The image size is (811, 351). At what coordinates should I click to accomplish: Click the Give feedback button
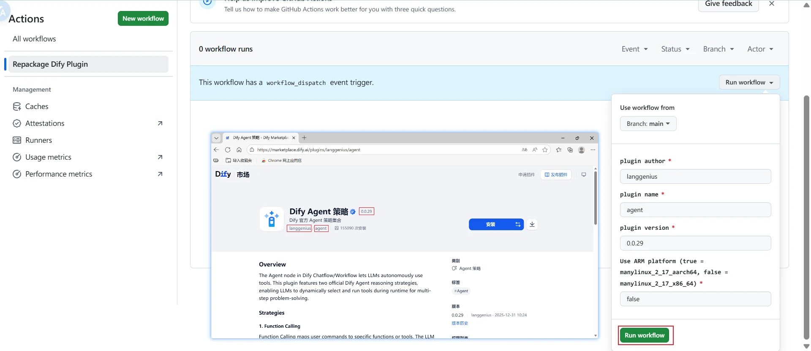(729, 4)
